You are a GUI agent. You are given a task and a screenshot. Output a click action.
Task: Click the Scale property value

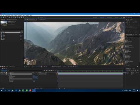point(36,79)
